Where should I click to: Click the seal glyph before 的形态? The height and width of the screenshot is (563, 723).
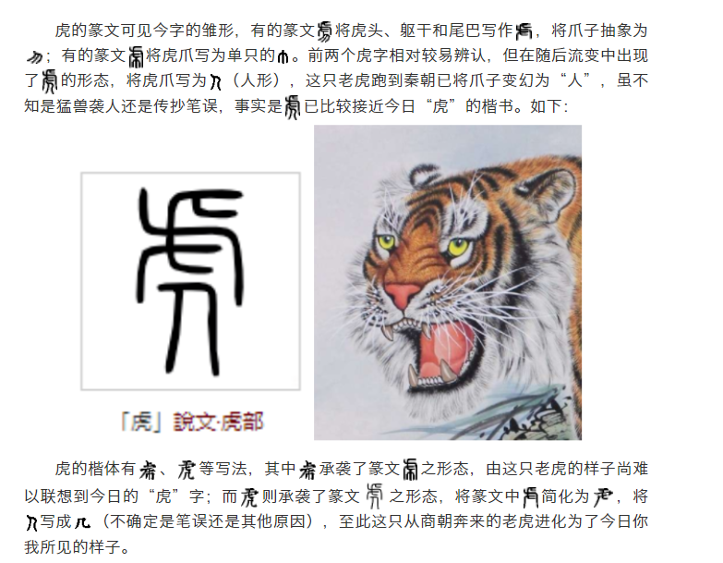pos(49,81)
